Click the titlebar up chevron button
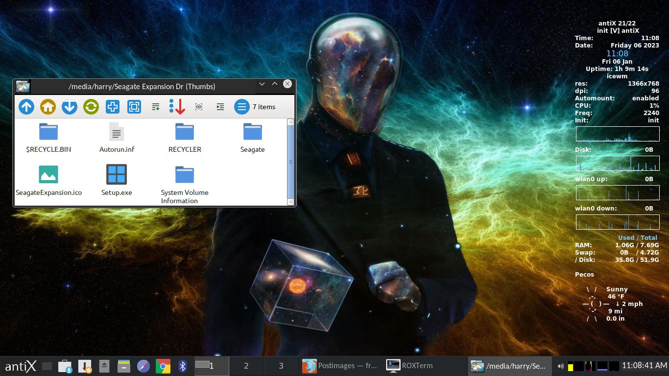This screenshot has width=669, height=376. 275,84
